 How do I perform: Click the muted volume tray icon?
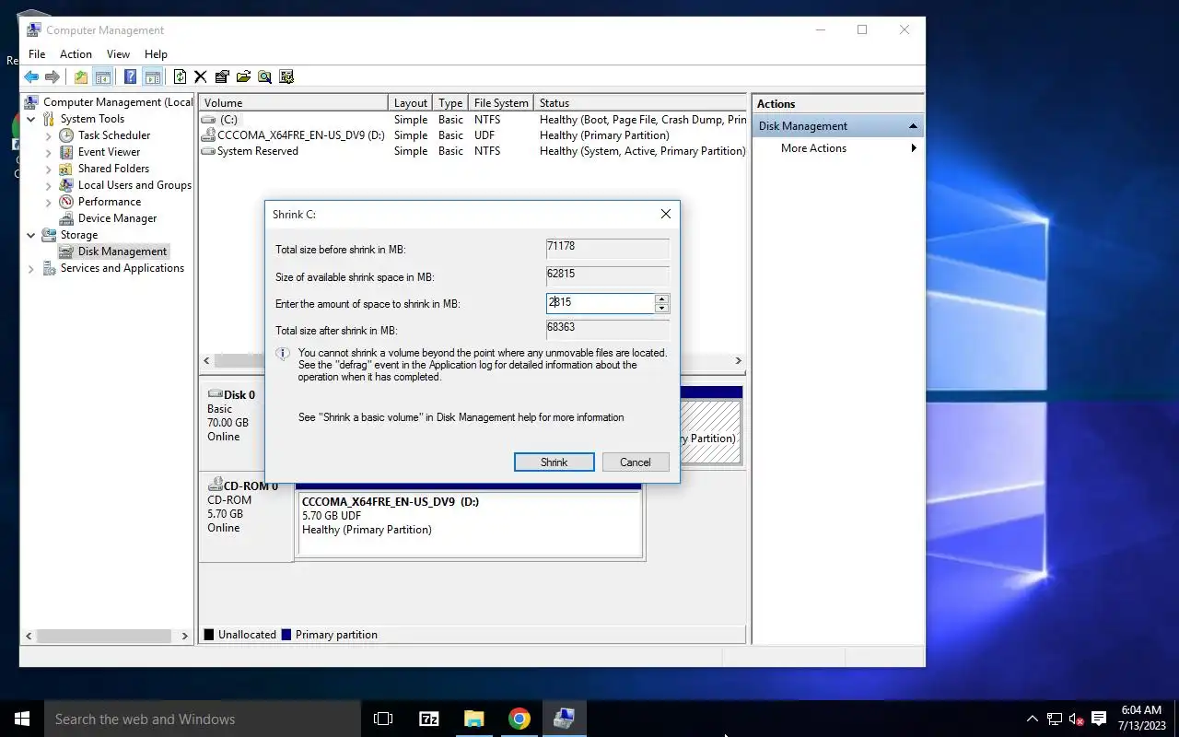click(x=1076, y=719)
